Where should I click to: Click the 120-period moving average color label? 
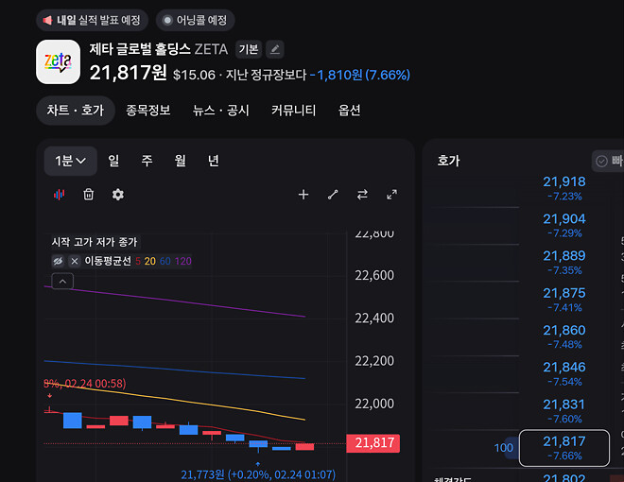183,261
